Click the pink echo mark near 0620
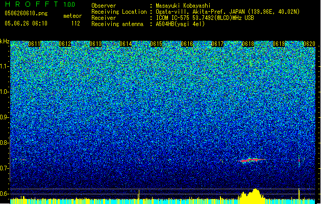Viewport: 321px width, 204px height. [299, 161]
